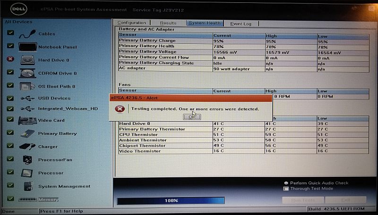
Task: Click the Press F1 for Help status text
Action: click(x=61, y=211)
